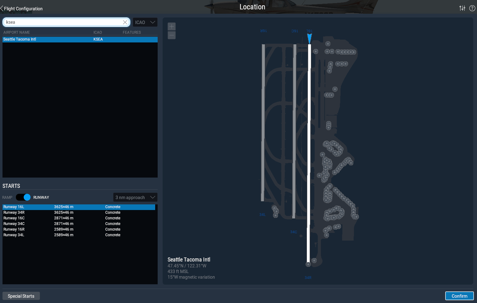Zoom out on the airport map
Image resolution: width=477 pixels, height=303 pixels.
[172, 35]
